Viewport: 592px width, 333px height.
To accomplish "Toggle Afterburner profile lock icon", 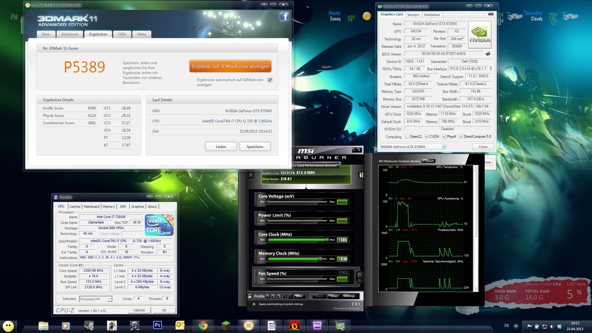I will coord(250,296).
